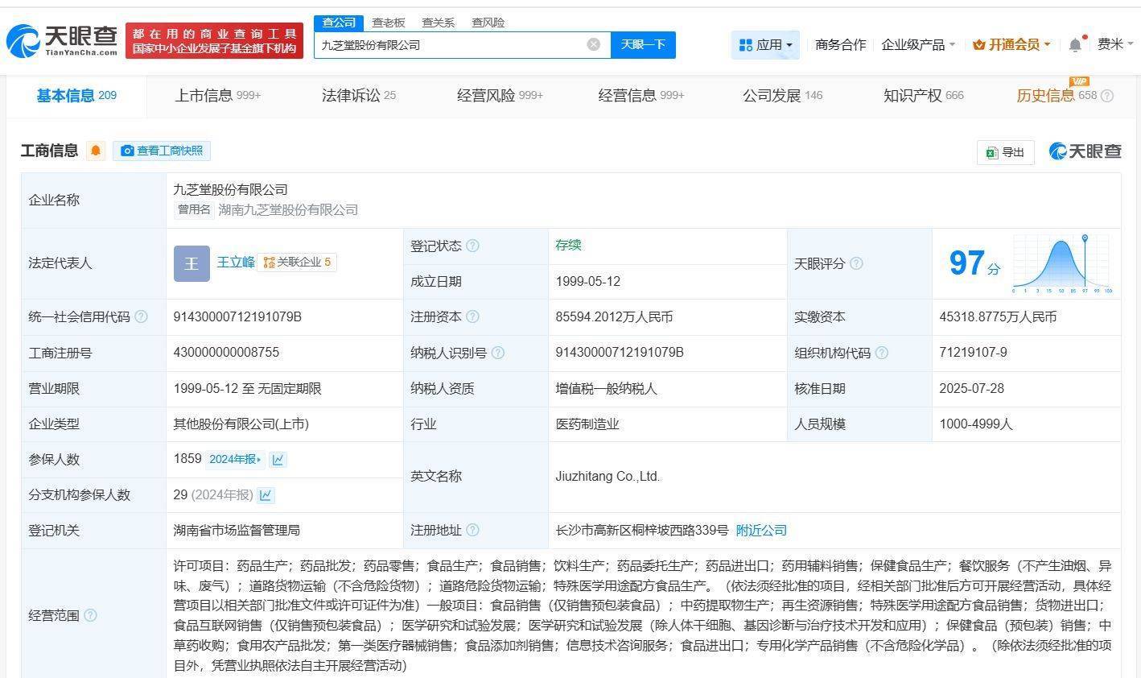Click the registered capital 85594.2012万人民币
Screen dimensions: 1141x678
click(614, 316)
